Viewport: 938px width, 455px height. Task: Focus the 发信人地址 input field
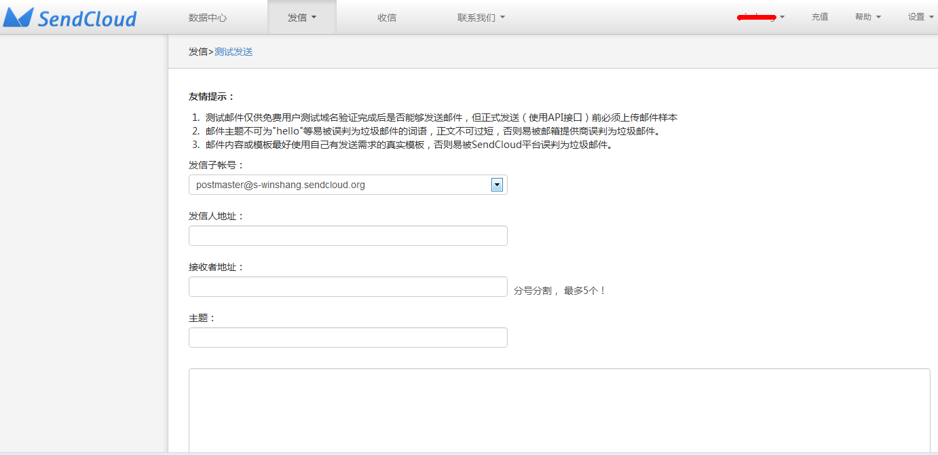click(x=348, y=236)
